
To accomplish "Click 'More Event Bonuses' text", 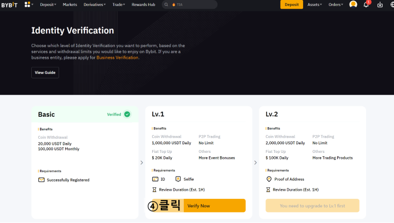I will [x=217, y=158].
